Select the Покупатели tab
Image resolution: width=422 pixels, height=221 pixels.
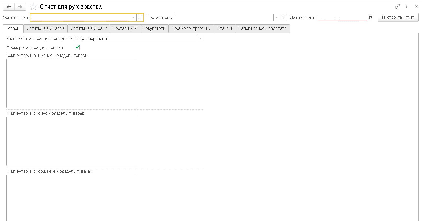154,29
